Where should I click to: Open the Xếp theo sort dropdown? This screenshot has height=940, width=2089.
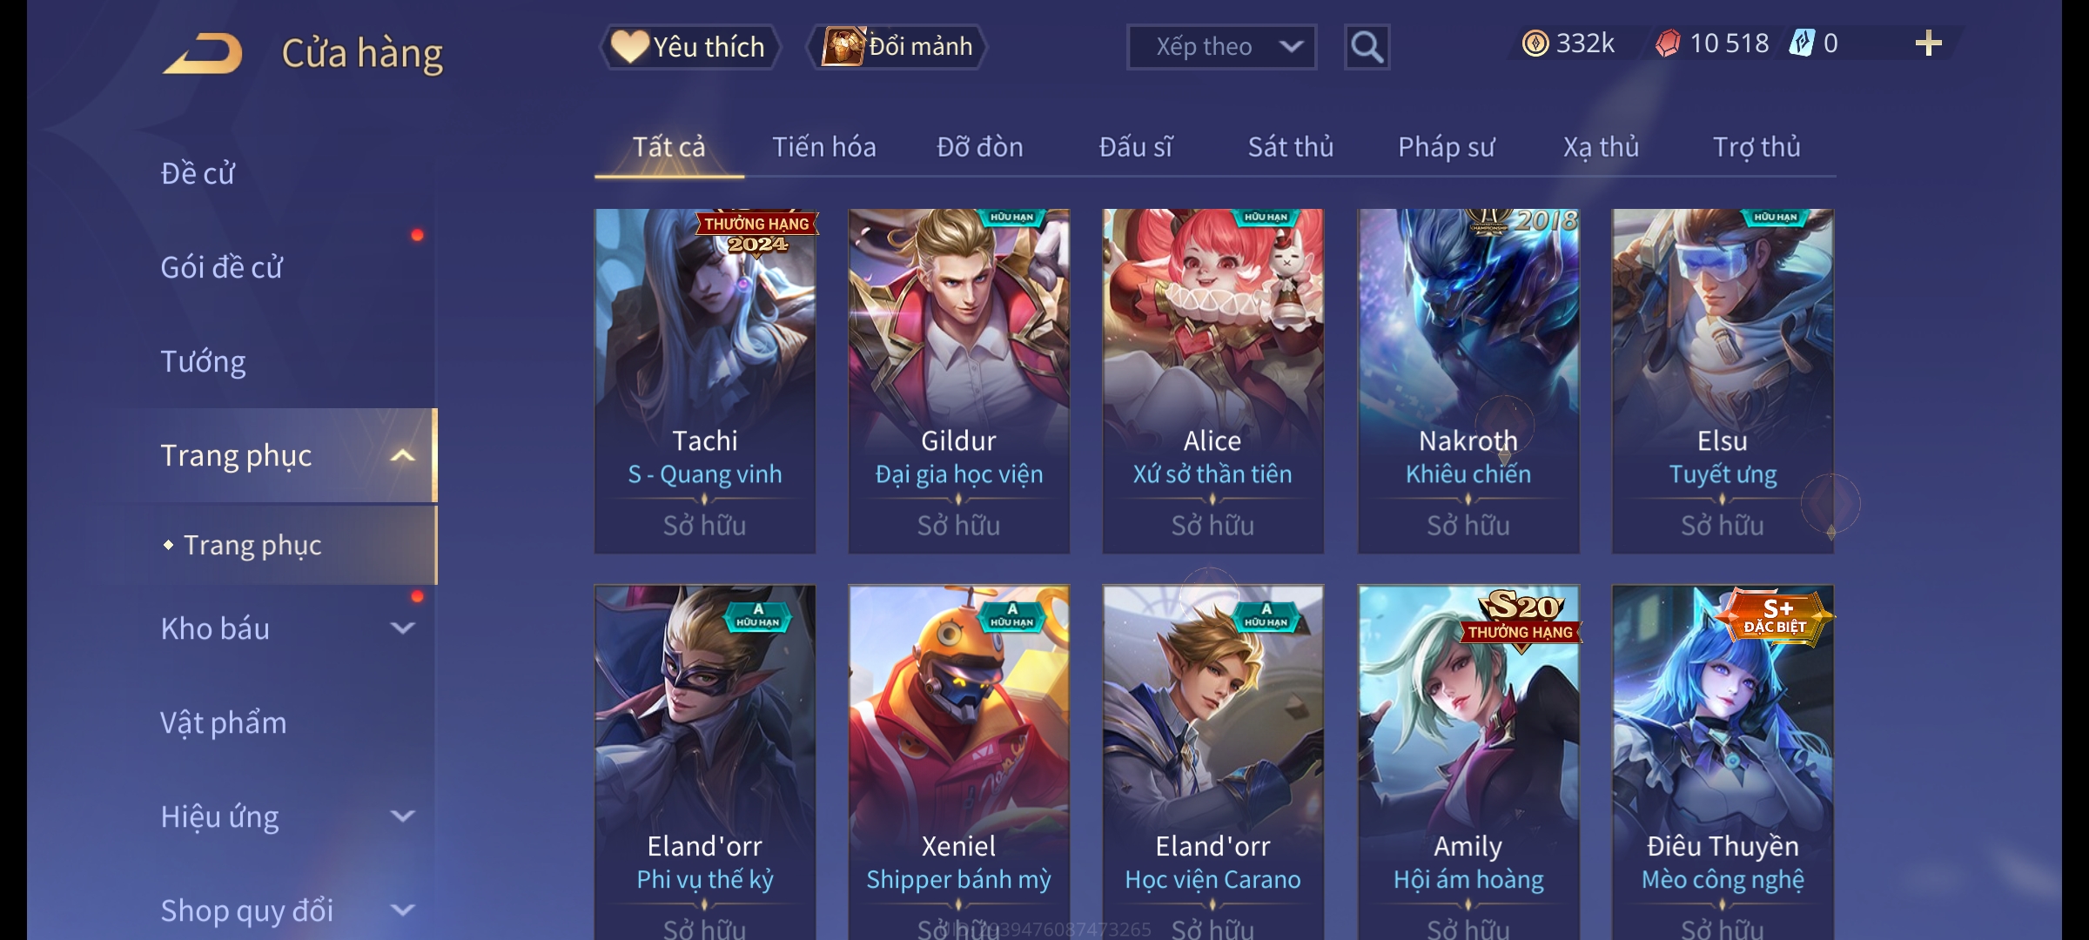coord(1221,47)
